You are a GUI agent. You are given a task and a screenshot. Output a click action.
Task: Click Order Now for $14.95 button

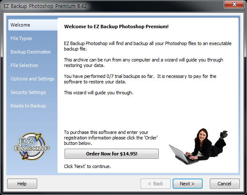tap(111, 154)
